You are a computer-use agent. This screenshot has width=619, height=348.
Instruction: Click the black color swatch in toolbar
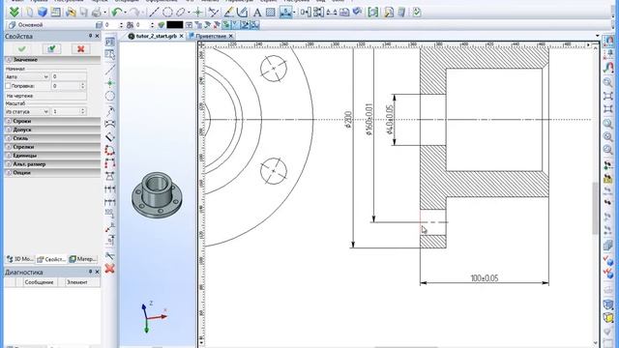175,25
